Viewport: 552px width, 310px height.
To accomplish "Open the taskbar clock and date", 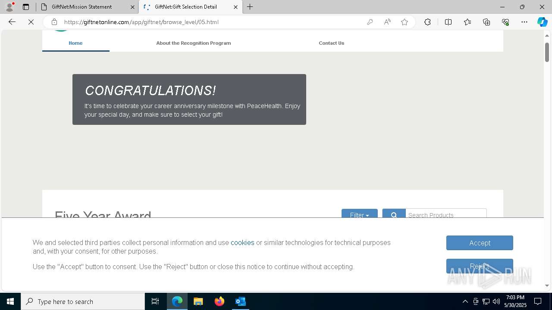I will click(x=515, y=301).
